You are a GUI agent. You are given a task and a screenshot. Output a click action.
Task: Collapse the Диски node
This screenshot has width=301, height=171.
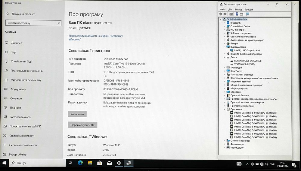point(224,57)
